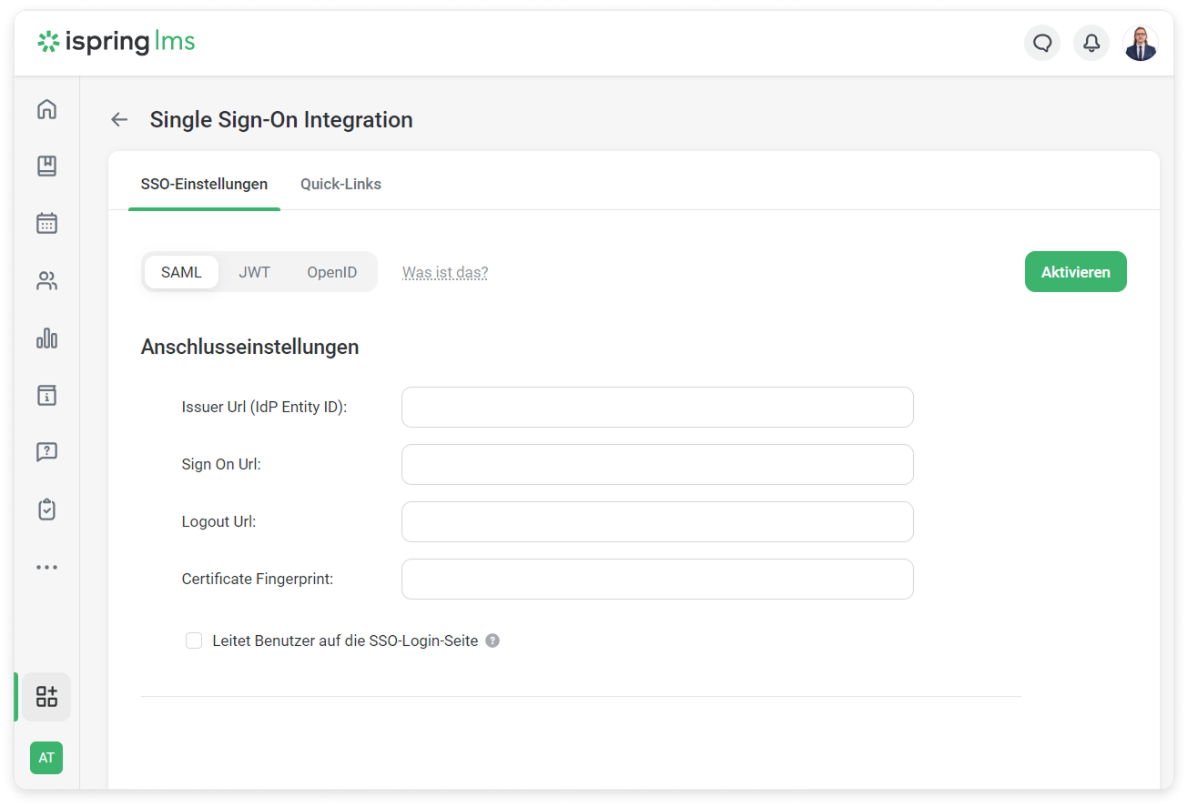
Task: Click the green Aktivieren button
Action: 1075,272
